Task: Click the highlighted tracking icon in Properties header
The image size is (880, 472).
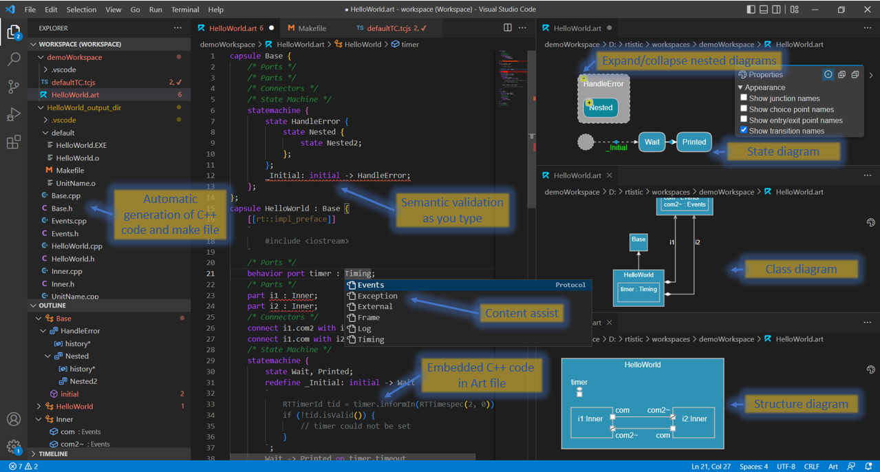Action: click(828, 74)
